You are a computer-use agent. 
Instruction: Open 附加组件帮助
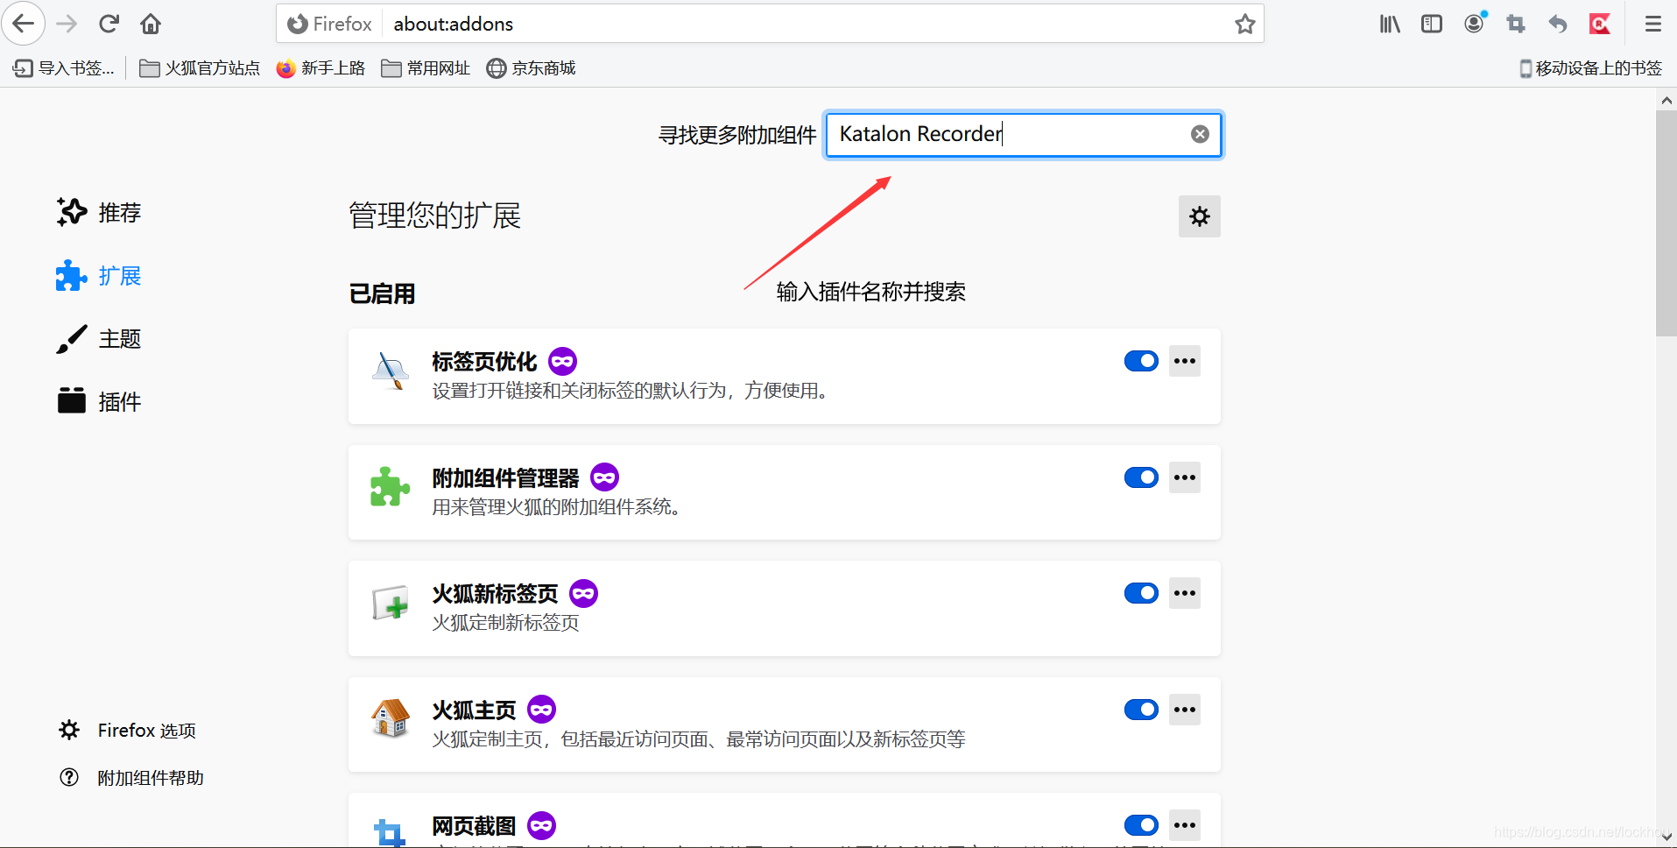tap(149, 777)
